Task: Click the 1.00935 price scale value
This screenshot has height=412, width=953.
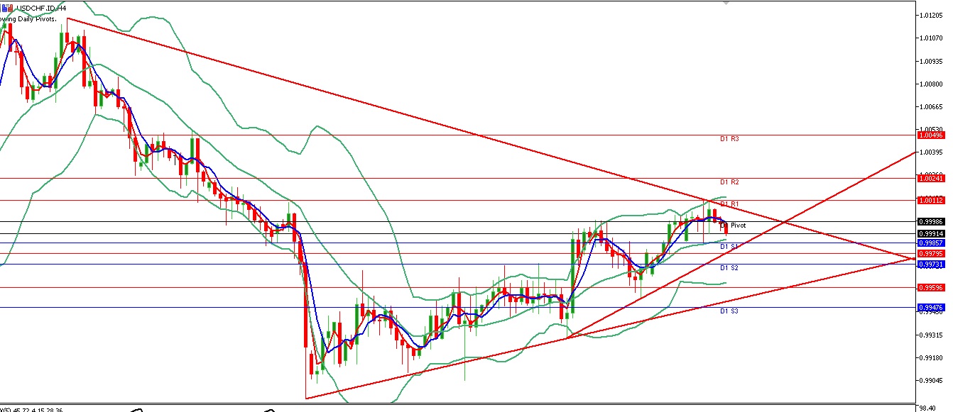Action: (x=930, y=61)
